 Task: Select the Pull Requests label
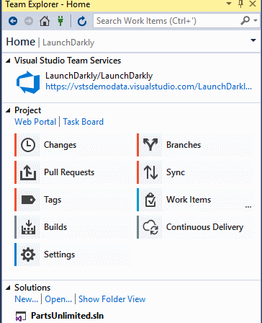[x=69, y=172]
